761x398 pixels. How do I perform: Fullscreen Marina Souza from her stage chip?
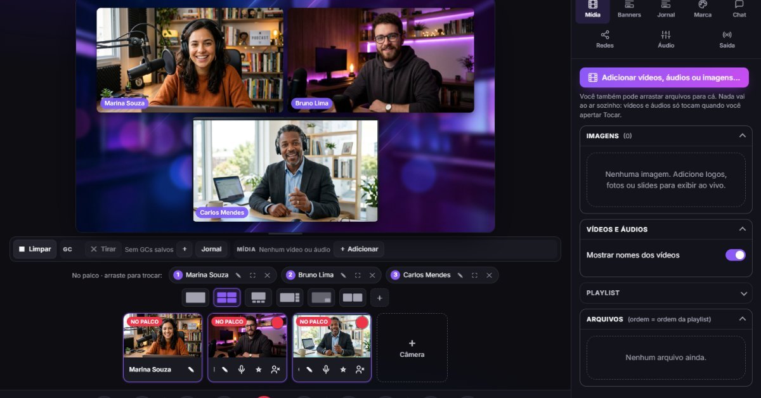click(x=252, y=275)
